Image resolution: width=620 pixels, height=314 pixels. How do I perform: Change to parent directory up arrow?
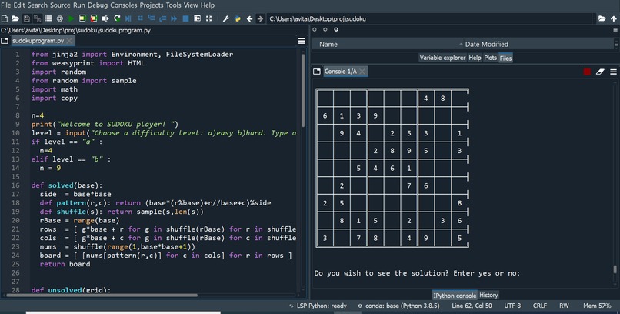pos(613,18)
